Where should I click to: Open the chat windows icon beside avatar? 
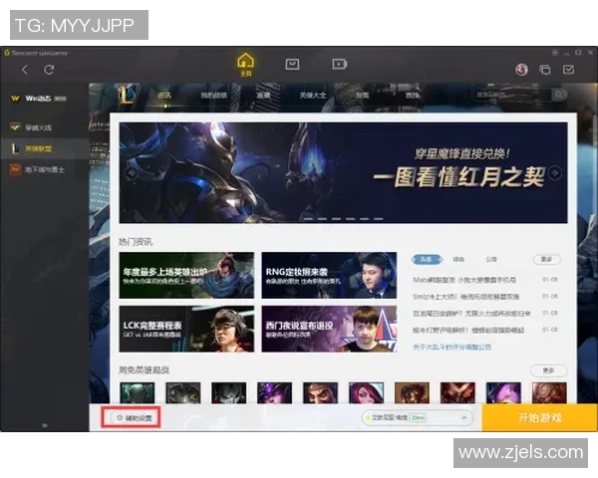tap(545, 70)
